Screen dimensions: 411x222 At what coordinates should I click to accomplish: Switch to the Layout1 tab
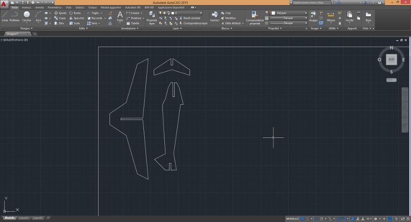(x=24, y=218)
